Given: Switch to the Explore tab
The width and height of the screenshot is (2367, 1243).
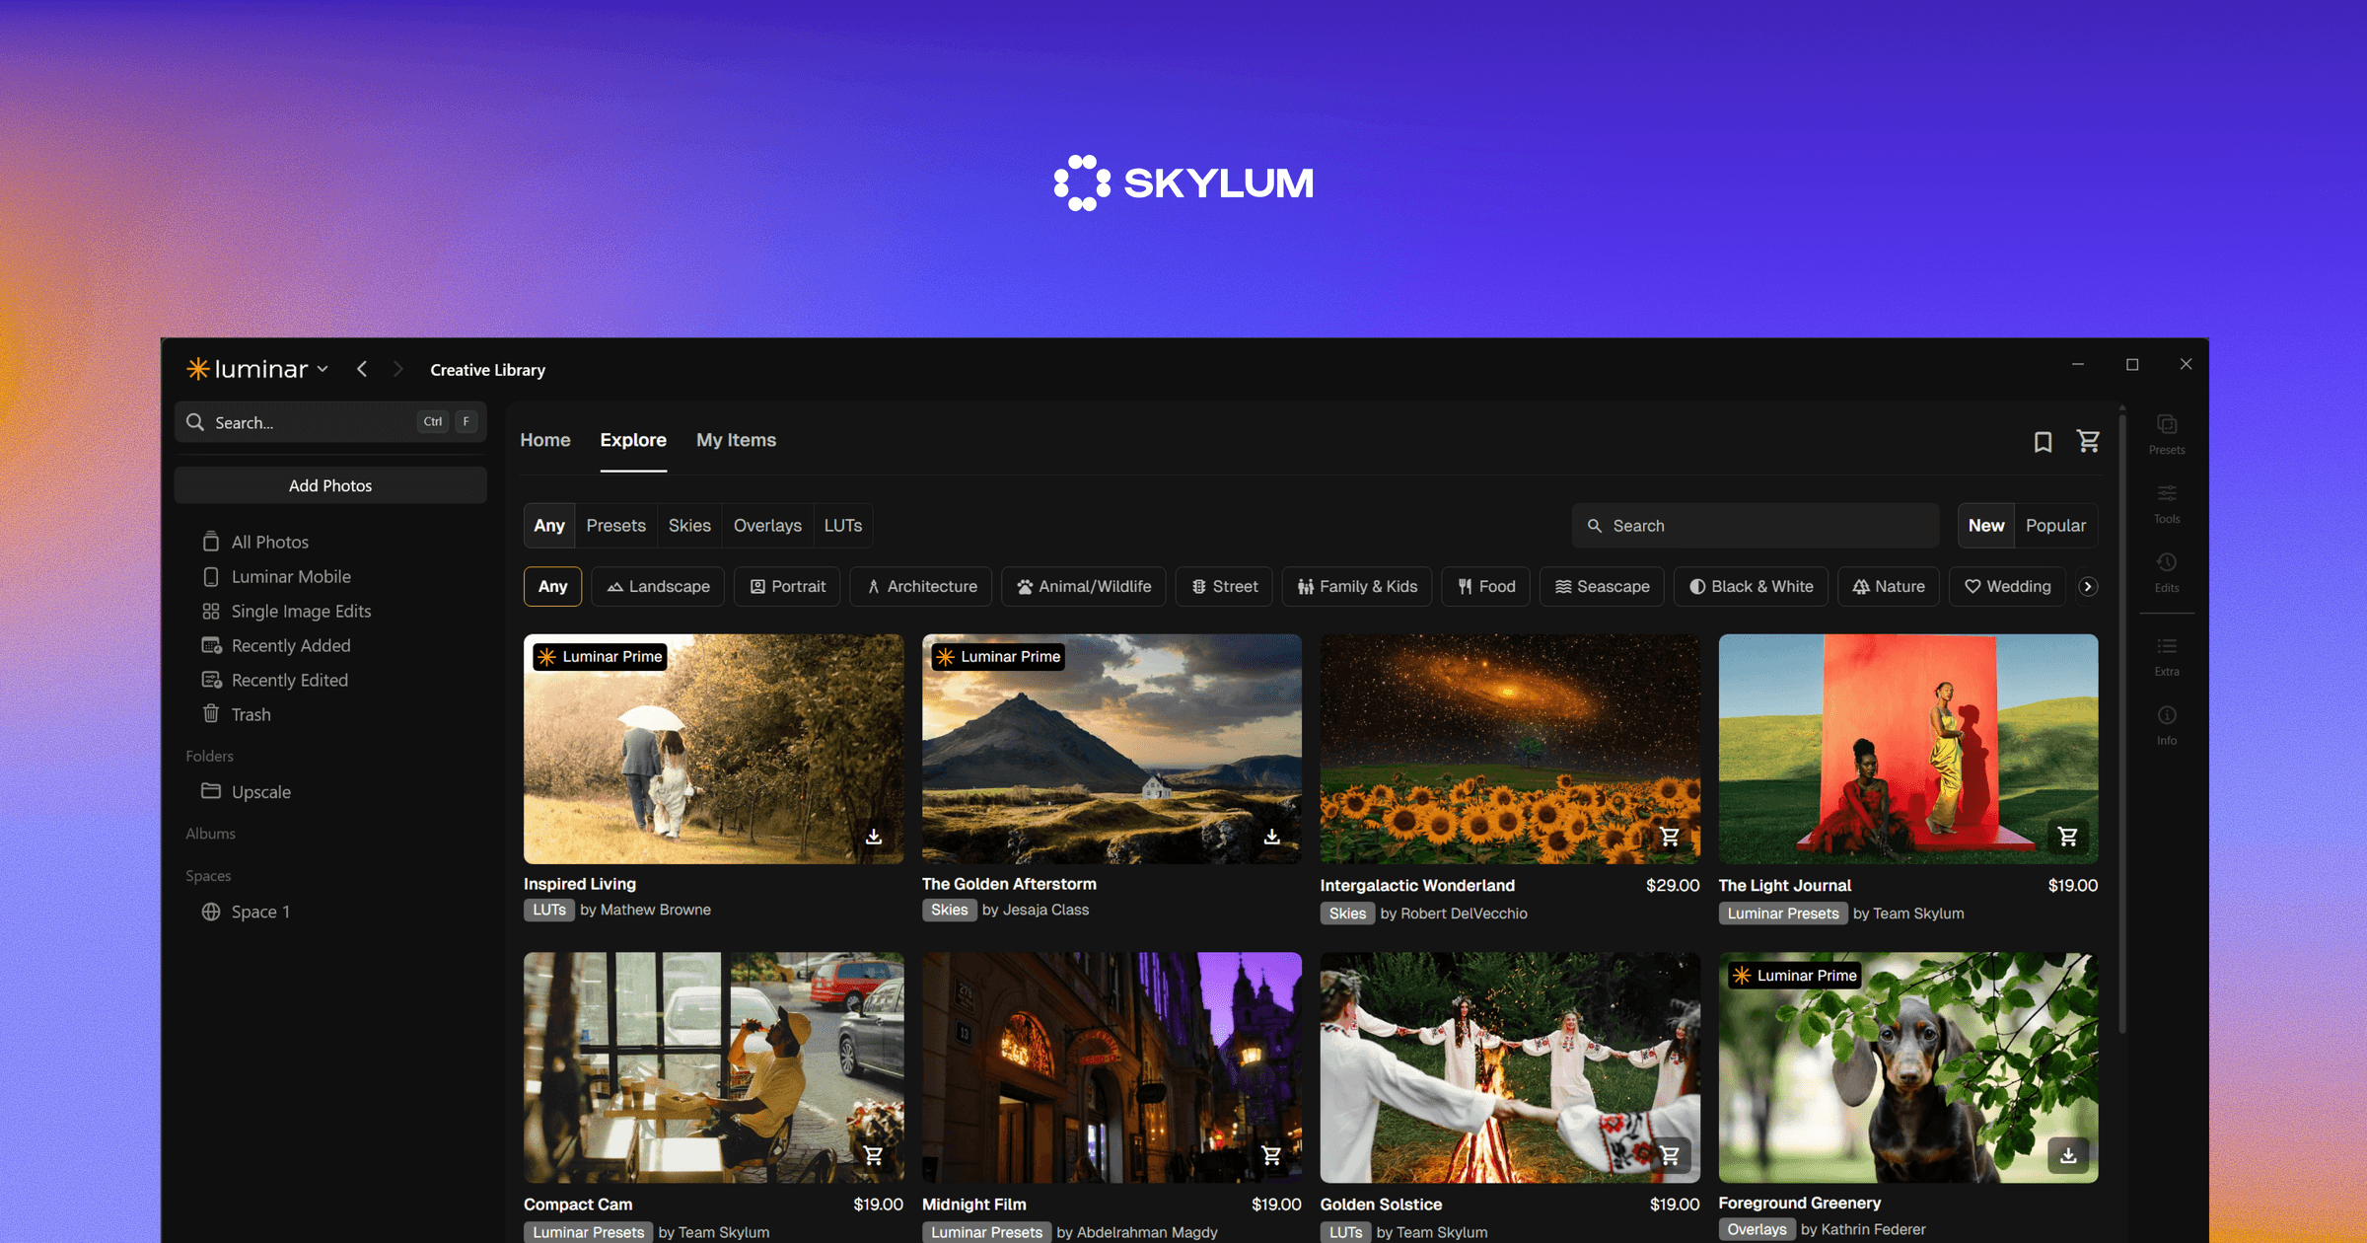Looking at the screenshot, I should [x=633, y=440].
